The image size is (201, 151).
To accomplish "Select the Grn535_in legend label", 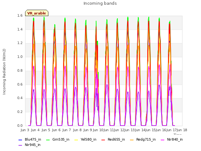I will [x=61, y=140].
